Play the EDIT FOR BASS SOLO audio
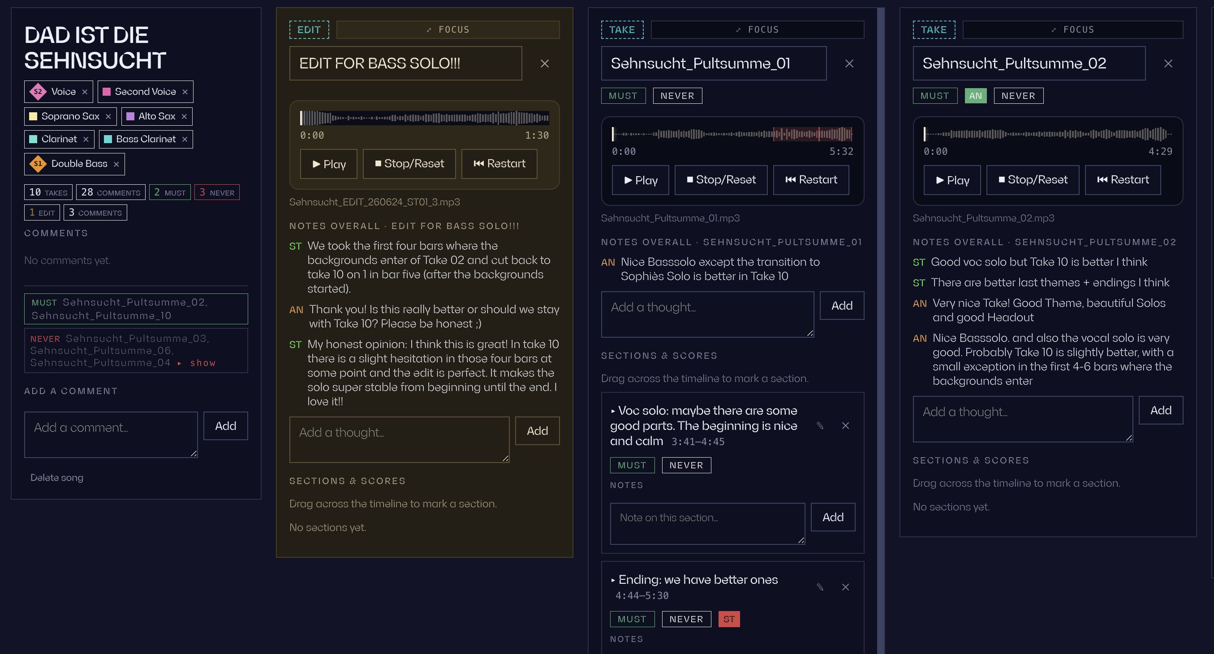 pos(328,164)
